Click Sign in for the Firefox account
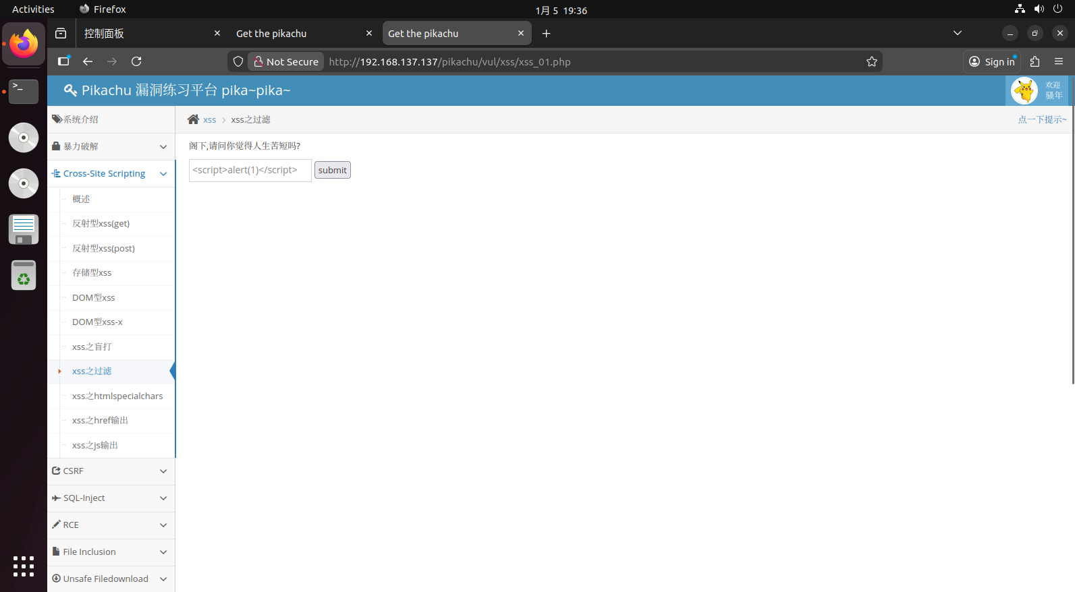Viewport: 1075px width, 592px height. 992,61
